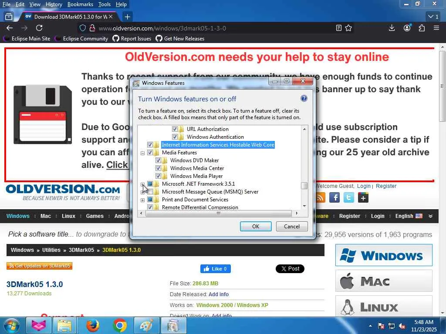Uncheck Windows Media Player
The height and width of the screenshot is (334, 446).
(x=158, y=176)
